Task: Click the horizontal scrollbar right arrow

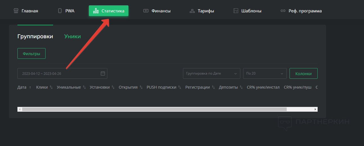Action: [x=315, y=109]
